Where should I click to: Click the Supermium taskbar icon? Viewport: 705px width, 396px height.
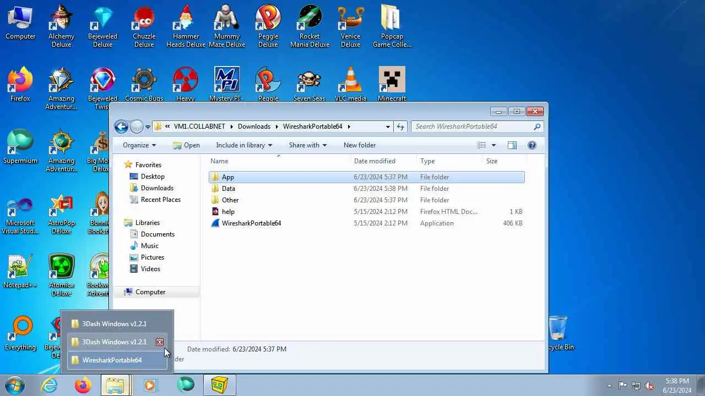coord(186,385)
